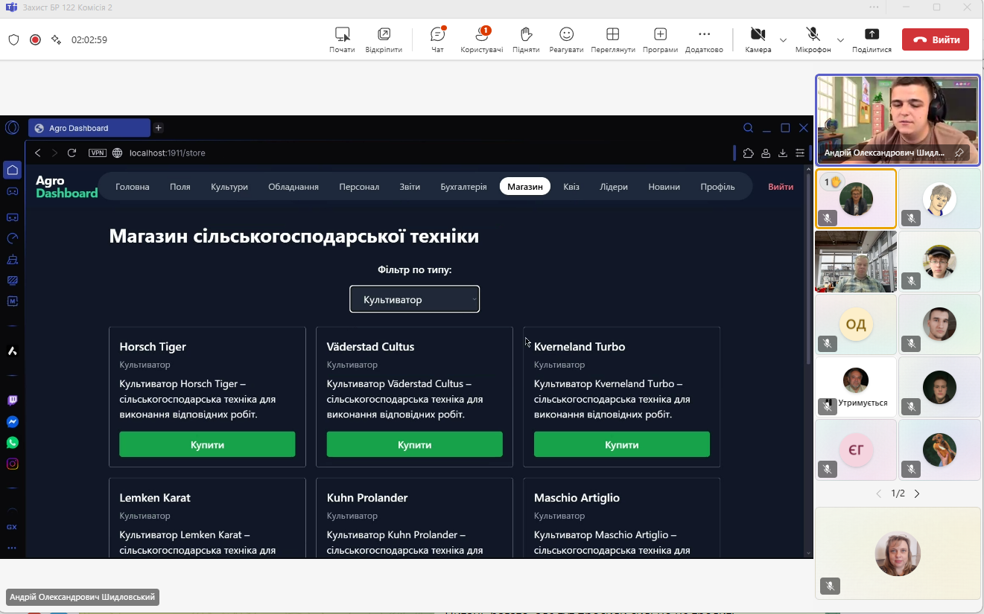
Task: Raise hand in the meeting
Action: click(526, 39)
